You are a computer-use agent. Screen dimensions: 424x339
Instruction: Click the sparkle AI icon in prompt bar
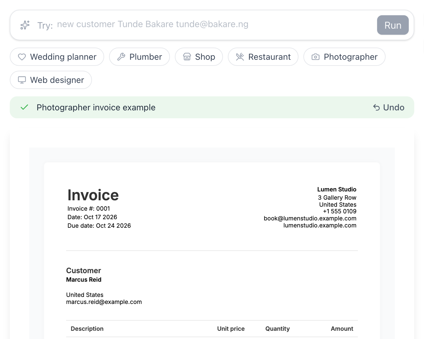25,25
